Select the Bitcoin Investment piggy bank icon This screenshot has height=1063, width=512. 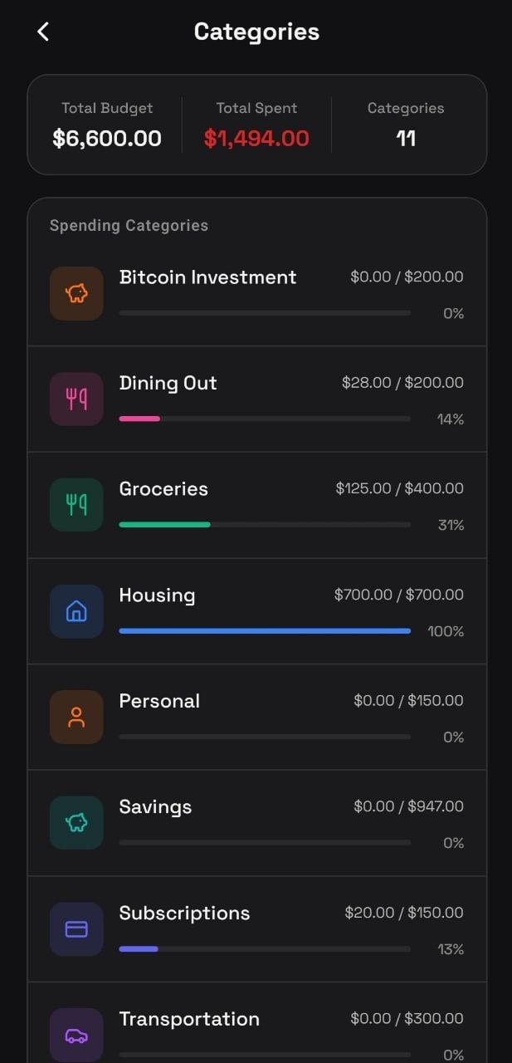click(76, 293)
